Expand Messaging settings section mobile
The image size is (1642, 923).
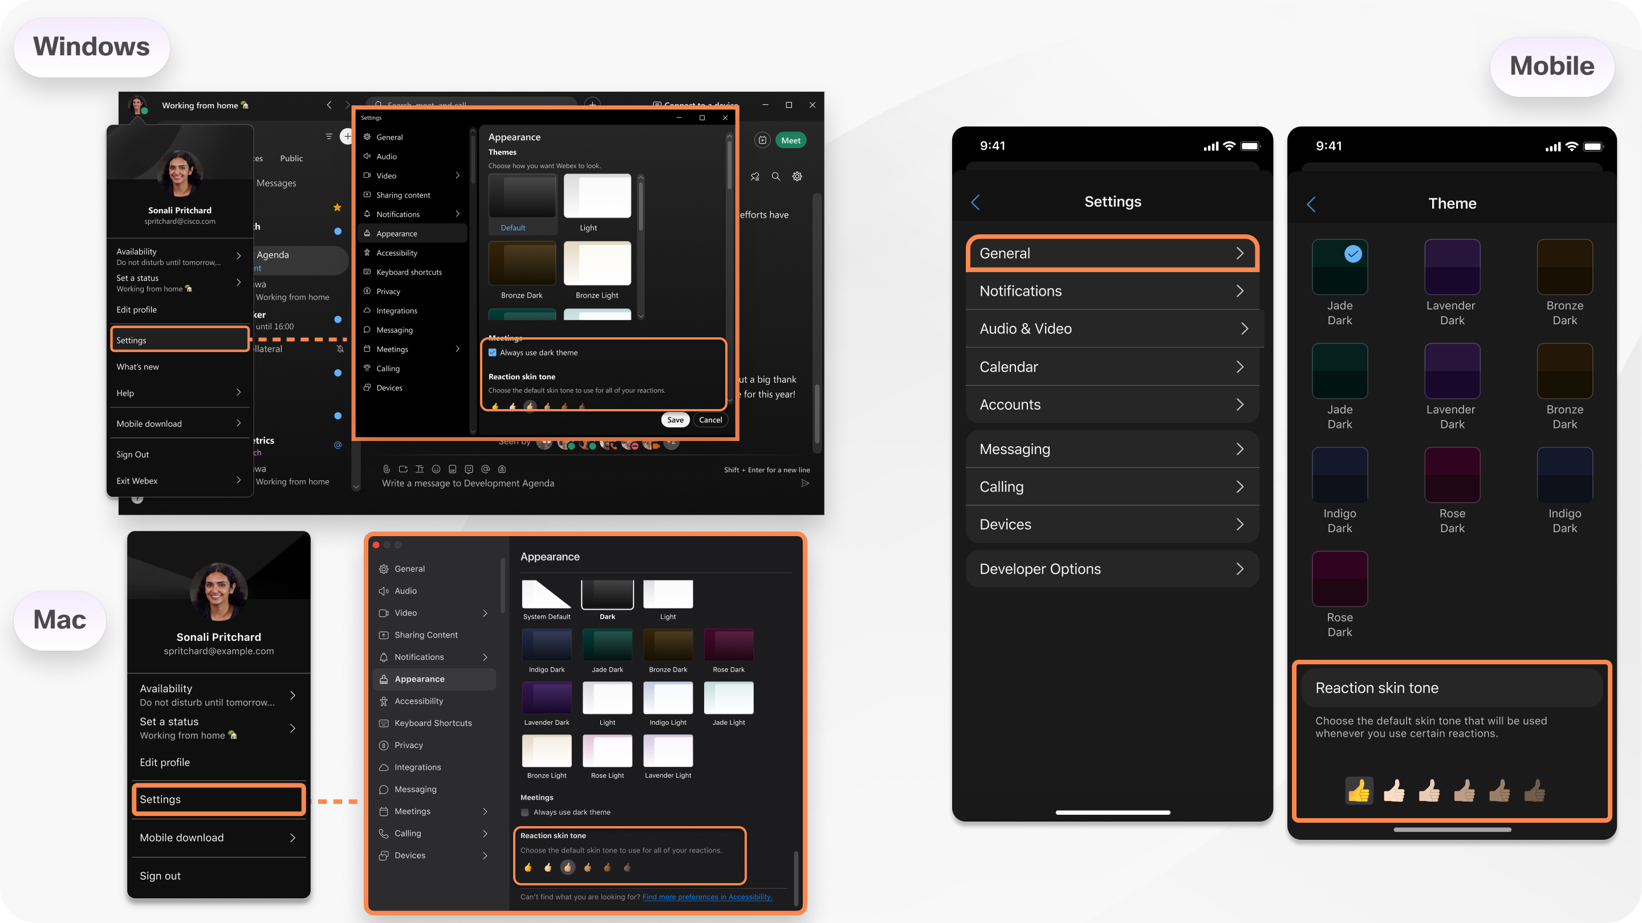click(1109, 448)
